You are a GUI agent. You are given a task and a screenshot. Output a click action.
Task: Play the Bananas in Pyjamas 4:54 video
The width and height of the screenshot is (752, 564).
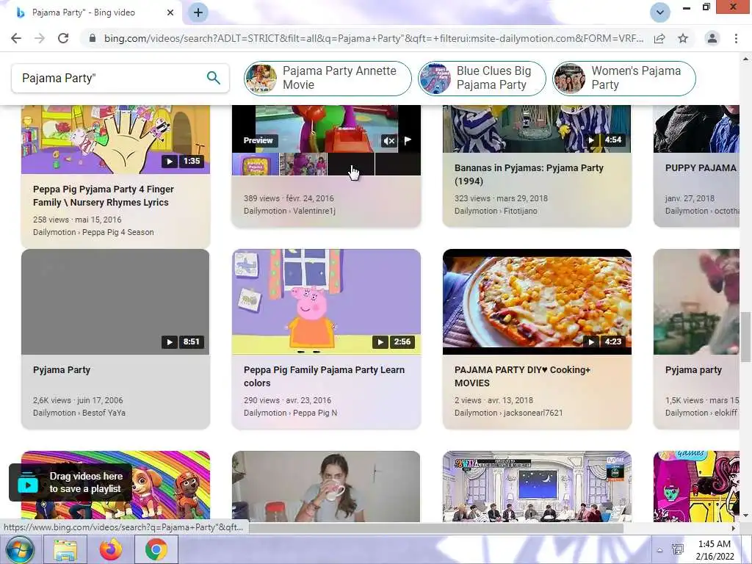pyautogui.click(x=591, y=140)
